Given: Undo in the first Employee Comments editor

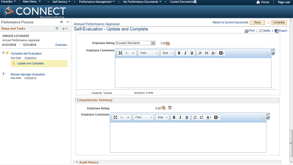Looking at the screenshot, I should [127, 53].
